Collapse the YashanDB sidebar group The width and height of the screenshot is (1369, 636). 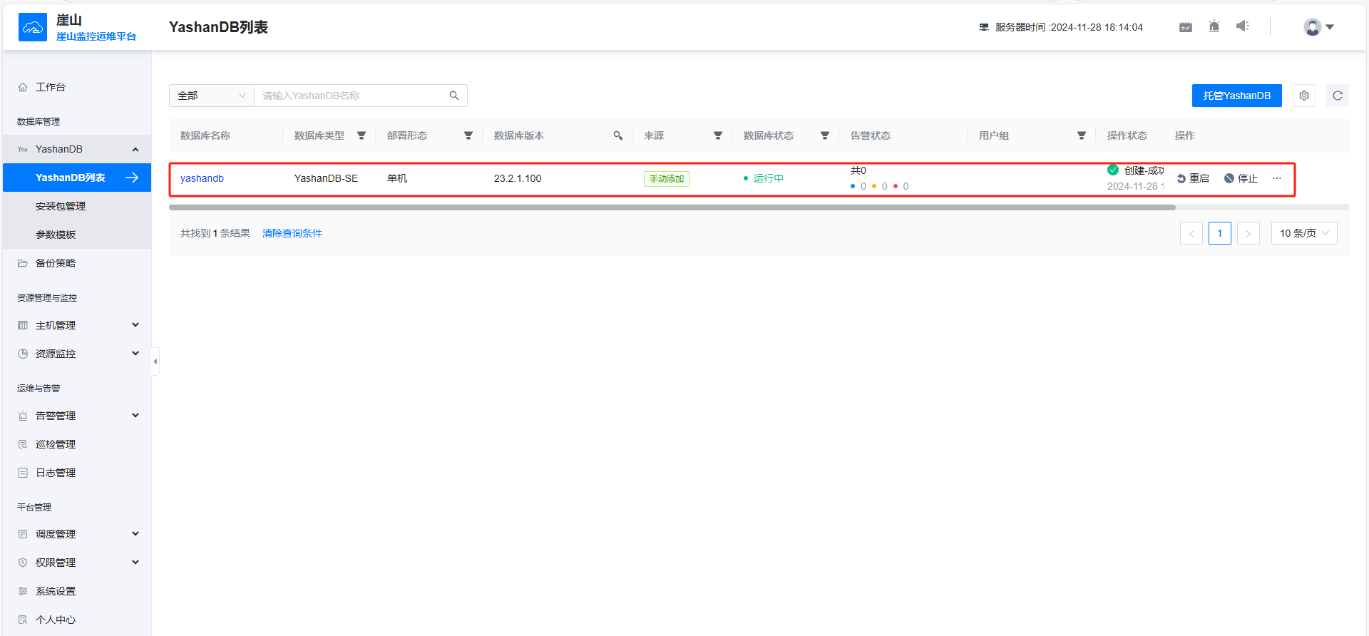[77, 149]
